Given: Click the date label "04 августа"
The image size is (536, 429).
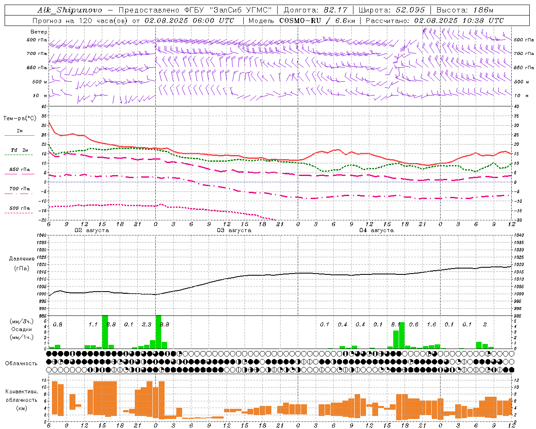Looking at the screenshot, I should [376, 230].
